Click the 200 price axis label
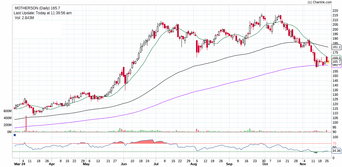342x167 pixels. click(335, 29)
